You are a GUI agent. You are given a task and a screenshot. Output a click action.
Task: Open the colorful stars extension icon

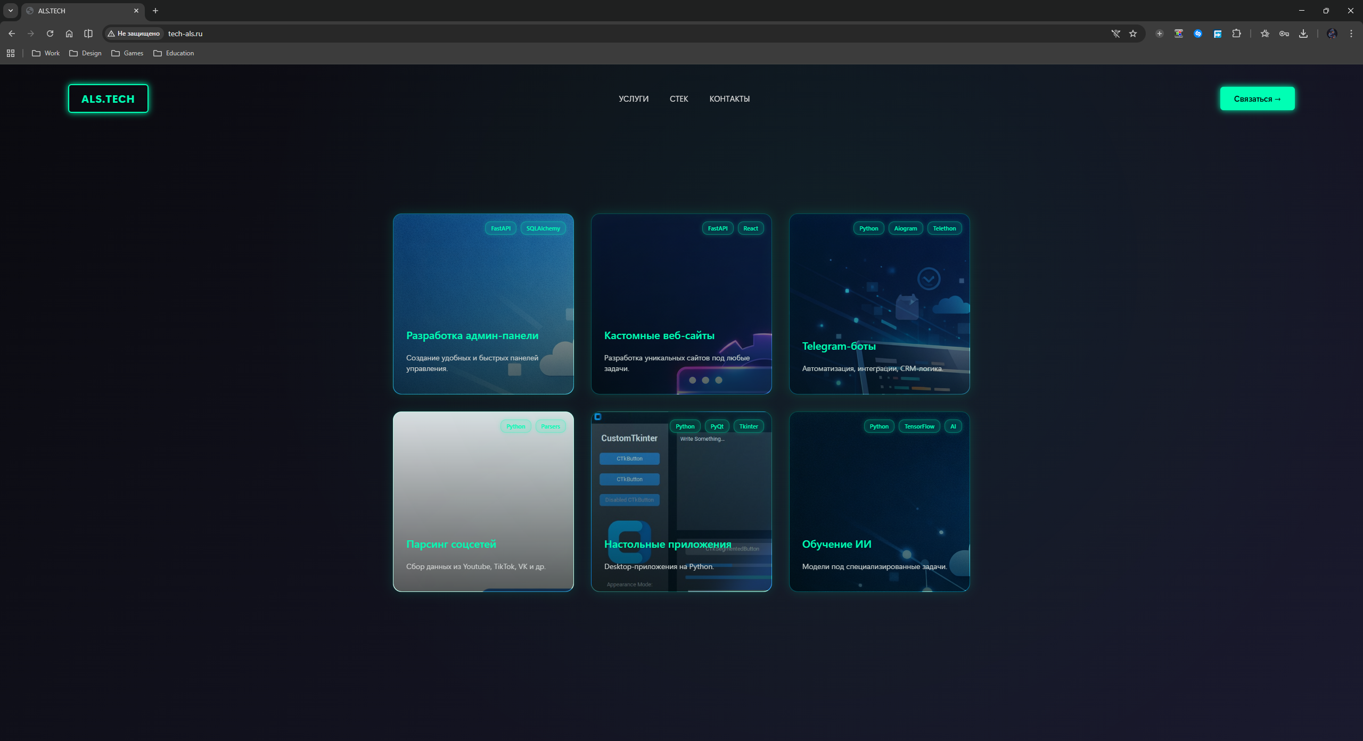pyautogui.click(x=1179, y=34)
